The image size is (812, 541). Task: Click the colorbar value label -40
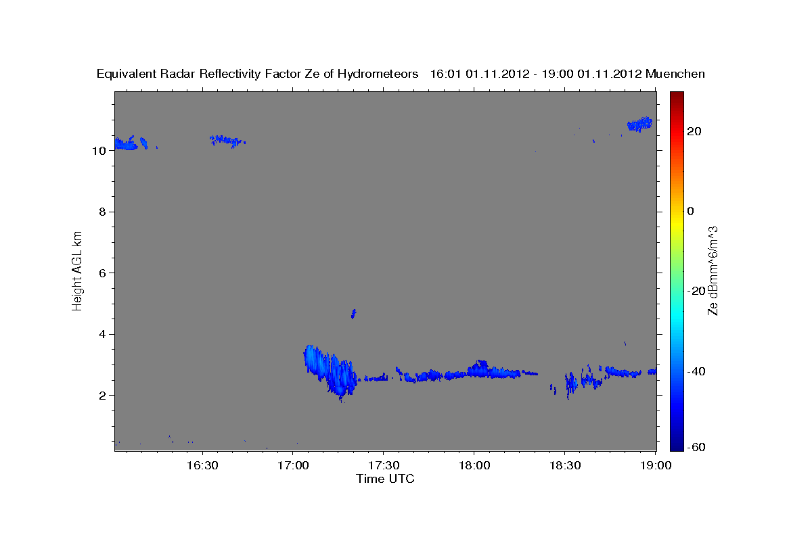click(696, 371)
